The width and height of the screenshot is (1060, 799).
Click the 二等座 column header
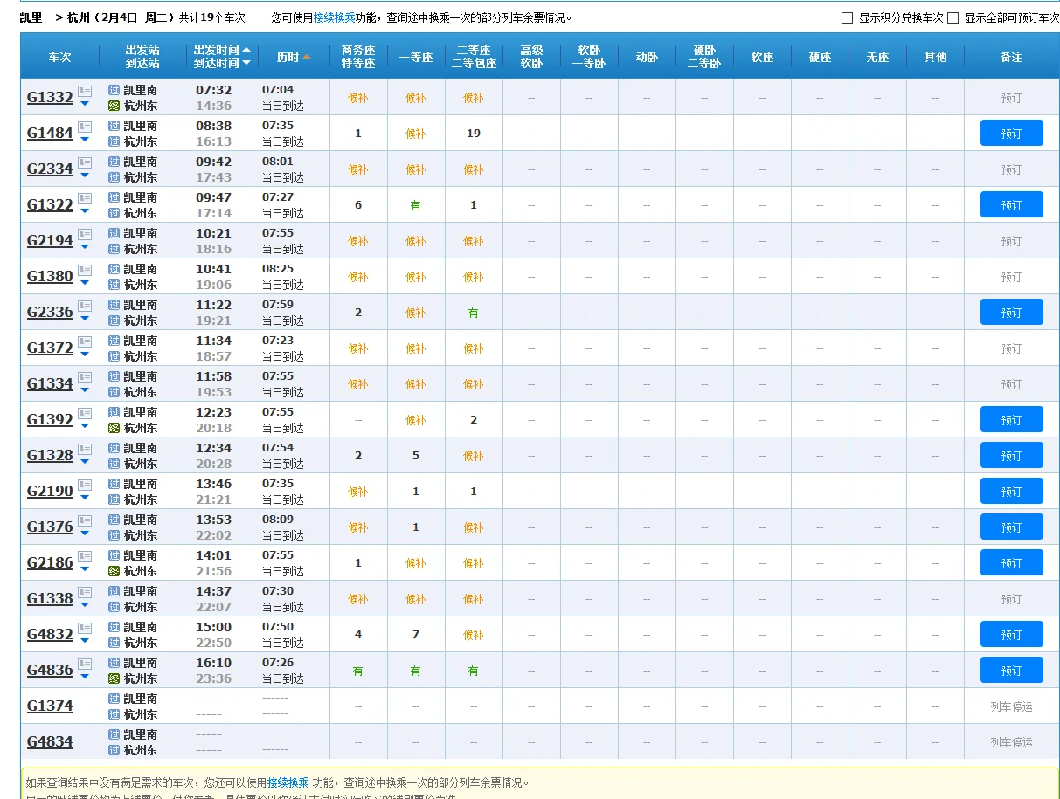473,50
